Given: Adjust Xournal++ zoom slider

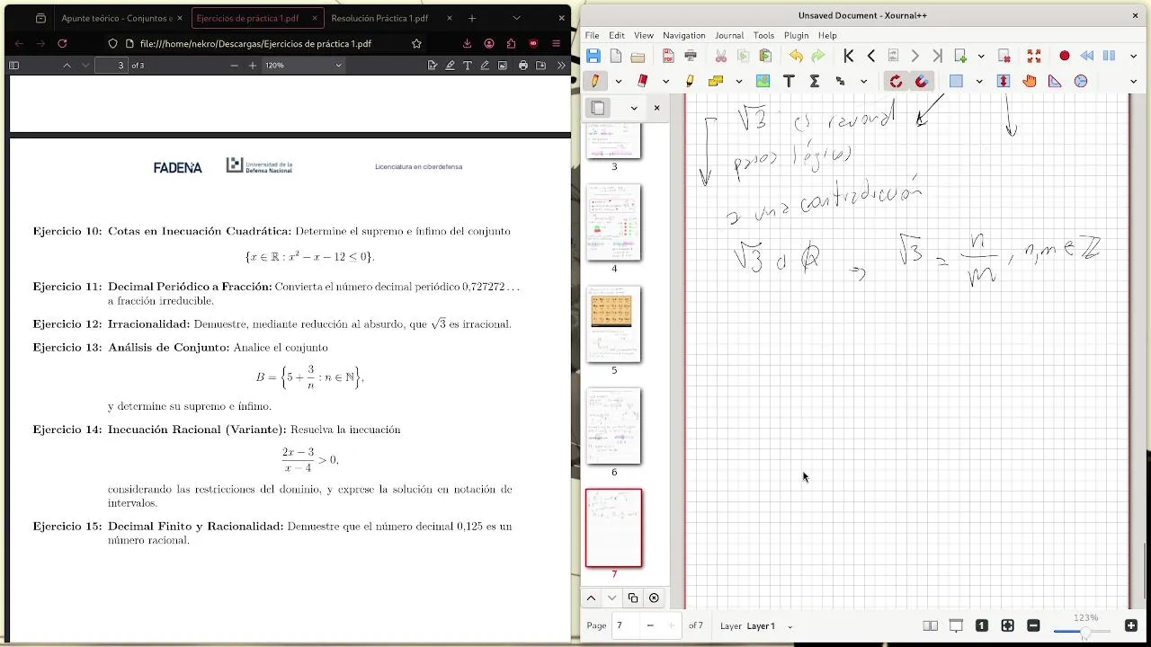Looking at the screenshot, I should [x=1083, y=632].
